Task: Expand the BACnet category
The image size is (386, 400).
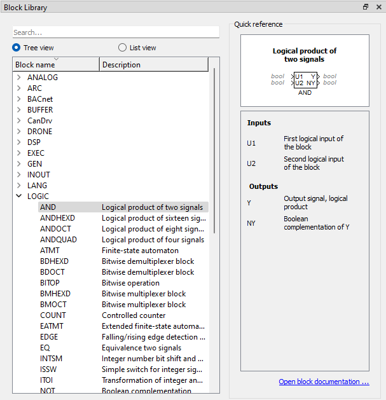Action: [x=19, y=99]
